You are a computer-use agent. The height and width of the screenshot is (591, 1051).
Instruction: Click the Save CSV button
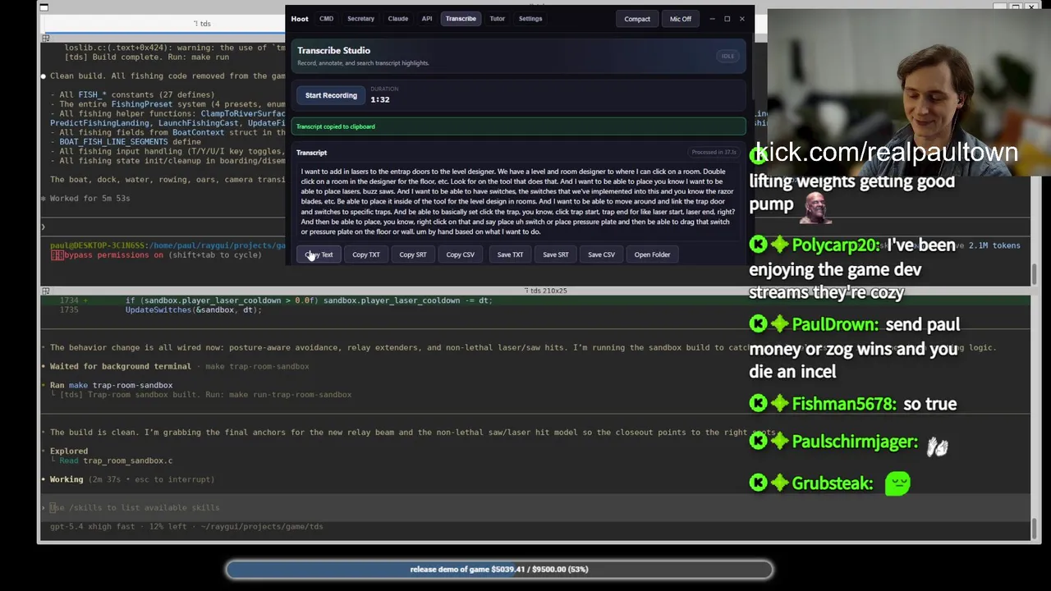[x=601, y=254]
